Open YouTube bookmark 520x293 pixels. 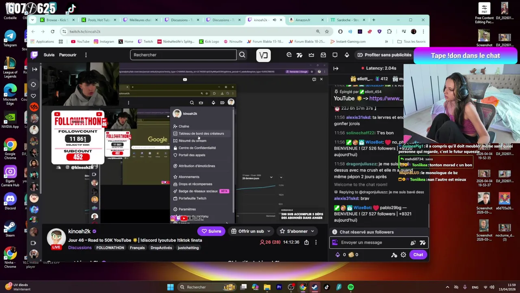80,42
